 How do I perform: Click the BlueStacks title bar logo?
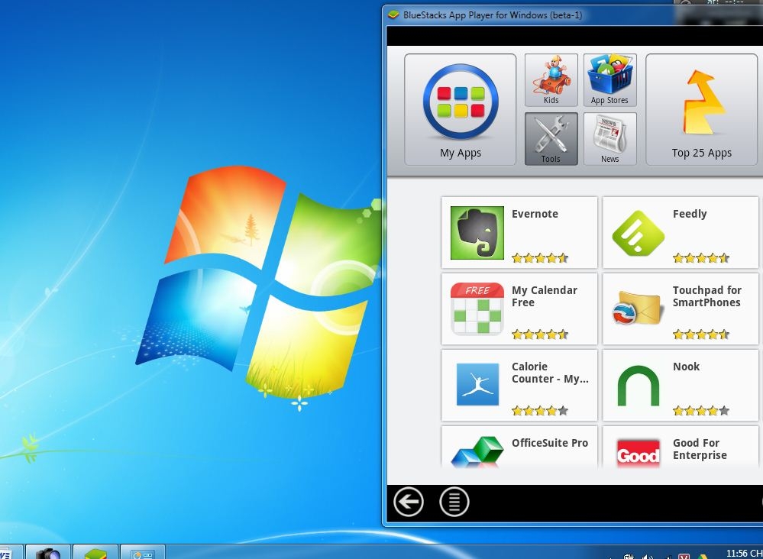click(x=393, y=15)
